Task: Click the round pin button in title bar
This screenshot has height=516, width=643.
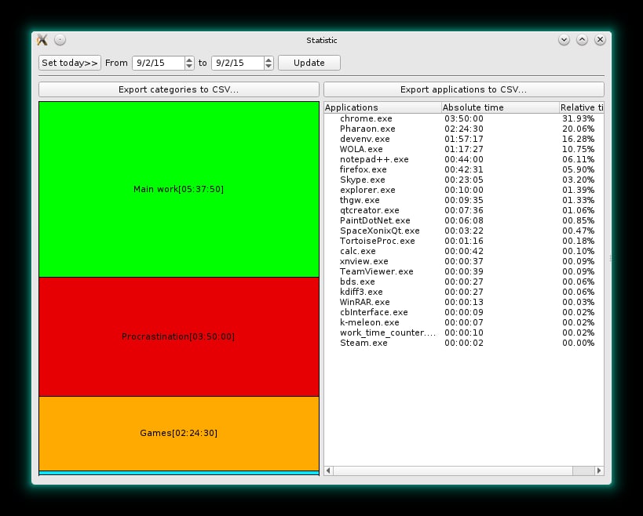Action: coord(60,40)
